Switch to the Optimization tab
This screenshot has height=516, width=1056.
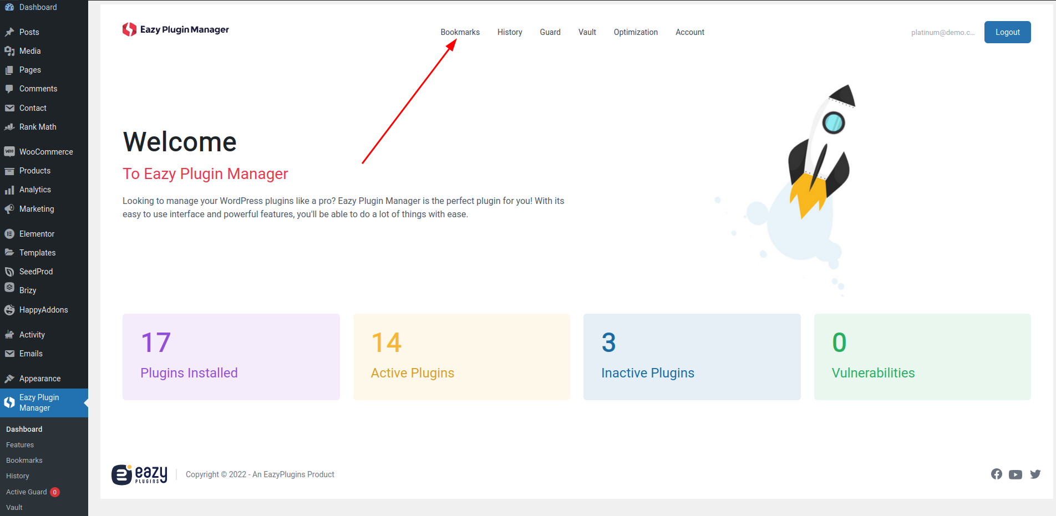[x=635, y=32]
